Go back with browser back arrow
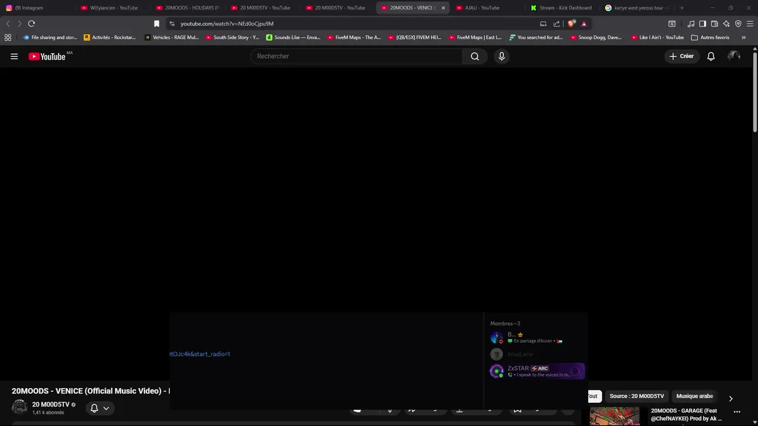 [8, 24]
